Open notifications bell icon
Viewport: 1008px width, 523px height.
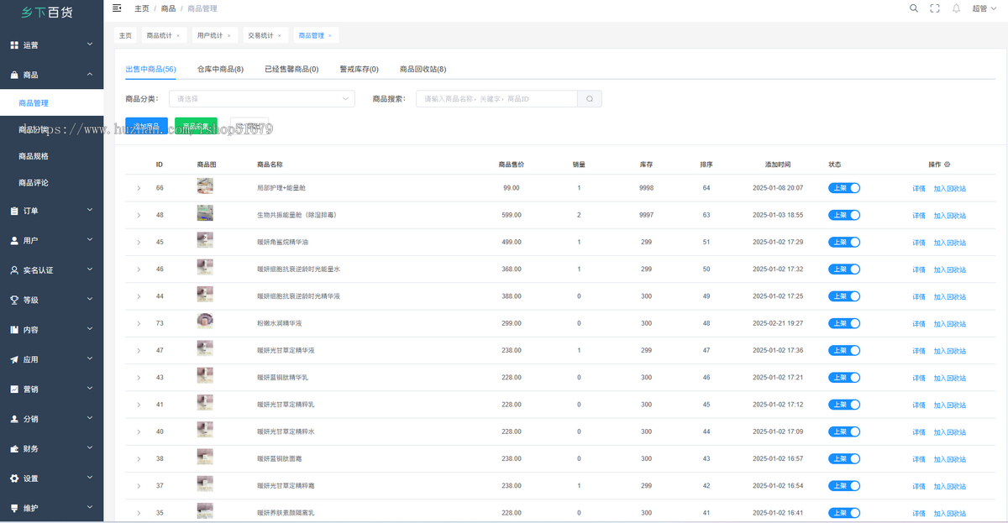click(956, 8)
